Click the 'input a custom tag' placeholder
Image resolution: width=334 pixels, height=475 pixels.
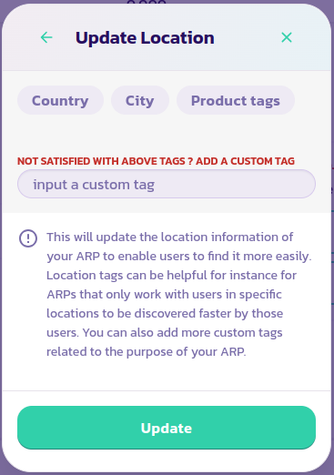pyautogui.click(x=94, y=185)
